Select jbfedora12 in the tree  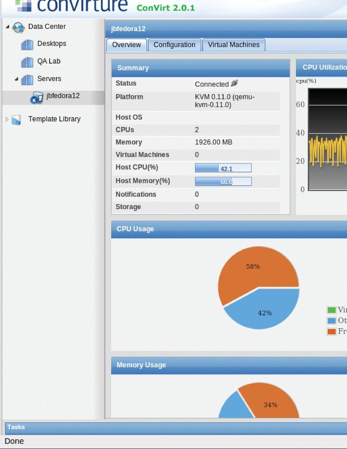point(63,96)
